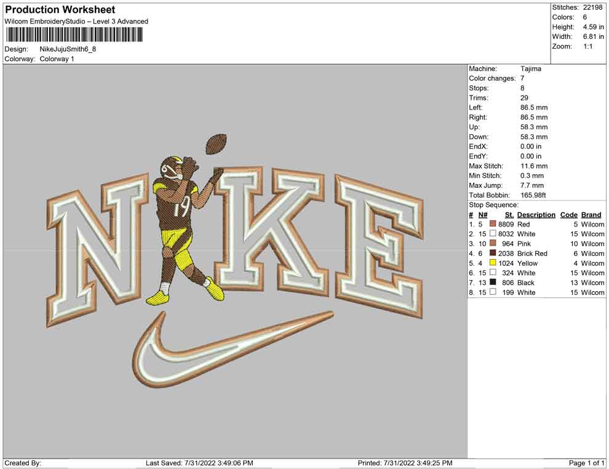Click the Black color swatch in stop 7

[x=493, y=282]
